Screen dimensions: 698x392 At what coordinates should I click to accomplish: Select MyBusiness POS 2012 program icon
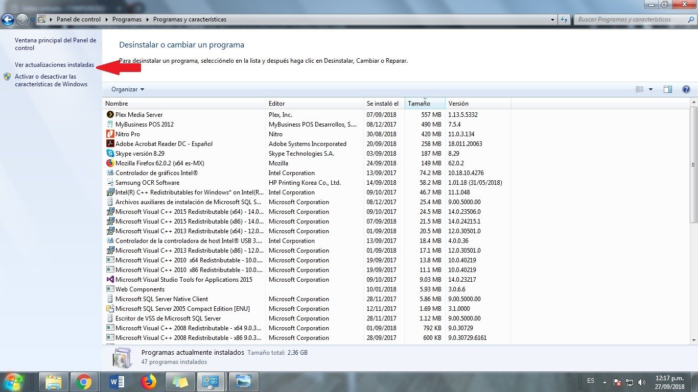point(110,125)
